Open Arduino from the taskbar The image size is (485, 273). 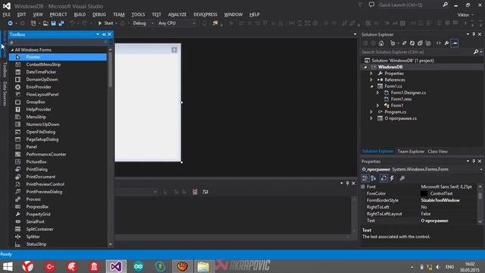138,266
